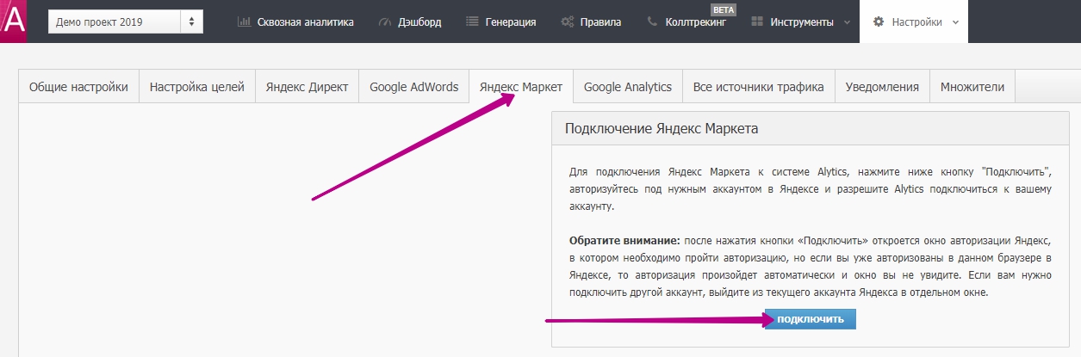Image resolution: width=1081 pixels, height=357 pixels.
Task: Expand the Настройки menu chevron
Action: pyautogui.click(x=955, y=22)
